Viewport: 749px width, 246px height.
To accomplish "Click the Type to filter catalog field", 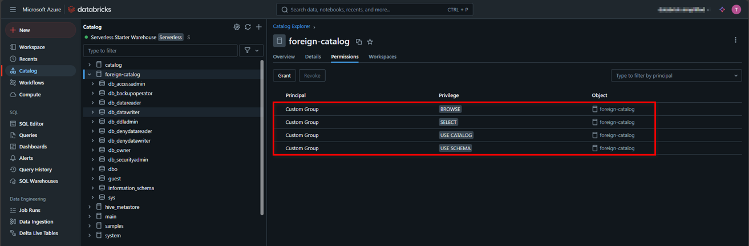I will [x=160, y=51].
